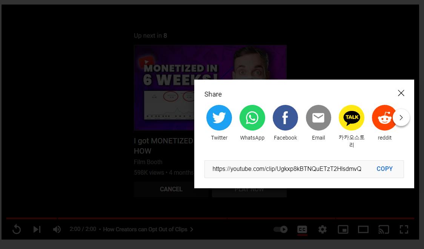Enable miniplayer mode icon

pos(343,229)
